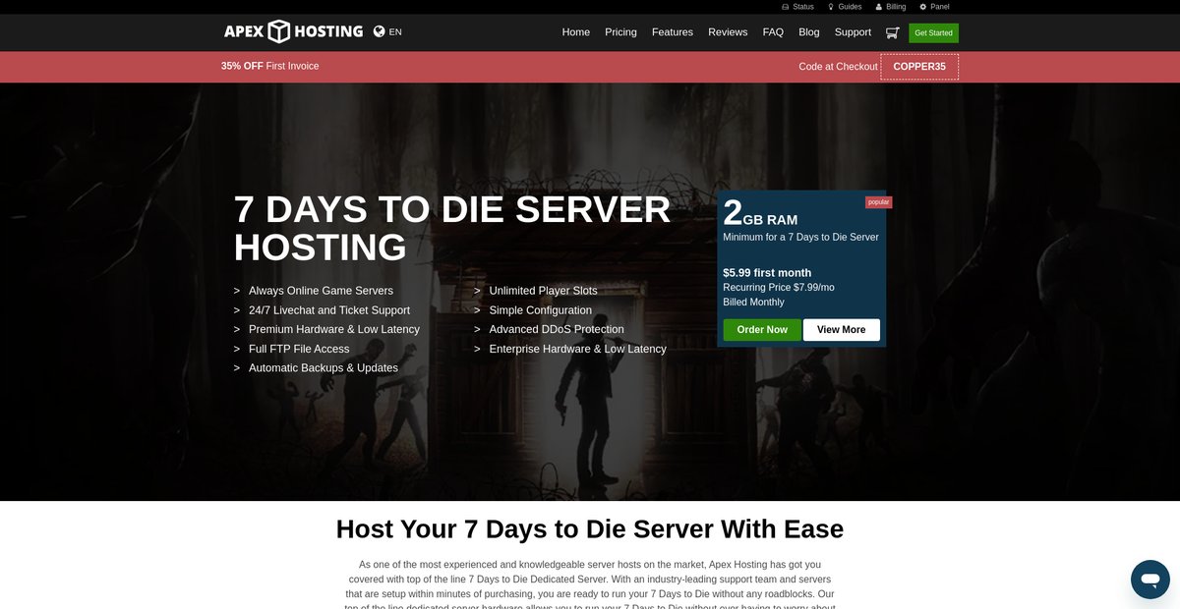Click the green Get Started button
The width and height of the screenshot is (1180, 609).
point(933,33)
